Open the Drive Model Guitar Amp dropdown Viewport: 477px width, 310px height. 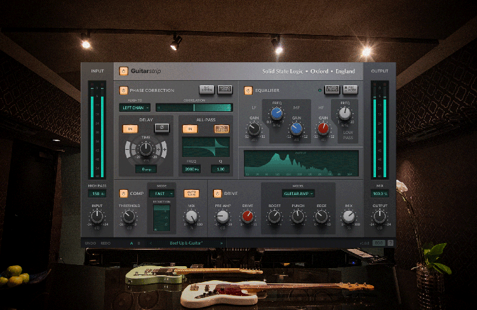[298, 194]
